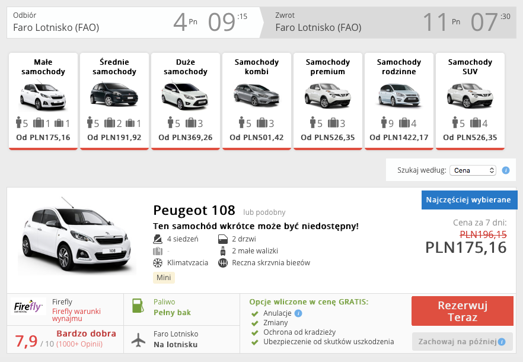
Task: Click the small white car in Małe samochody
Action: tap(43, 96)
